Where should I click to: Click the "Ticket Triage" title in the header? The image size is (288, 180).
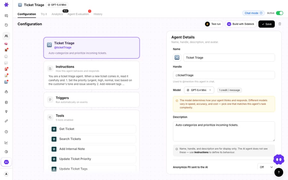[x=34, y=5]
